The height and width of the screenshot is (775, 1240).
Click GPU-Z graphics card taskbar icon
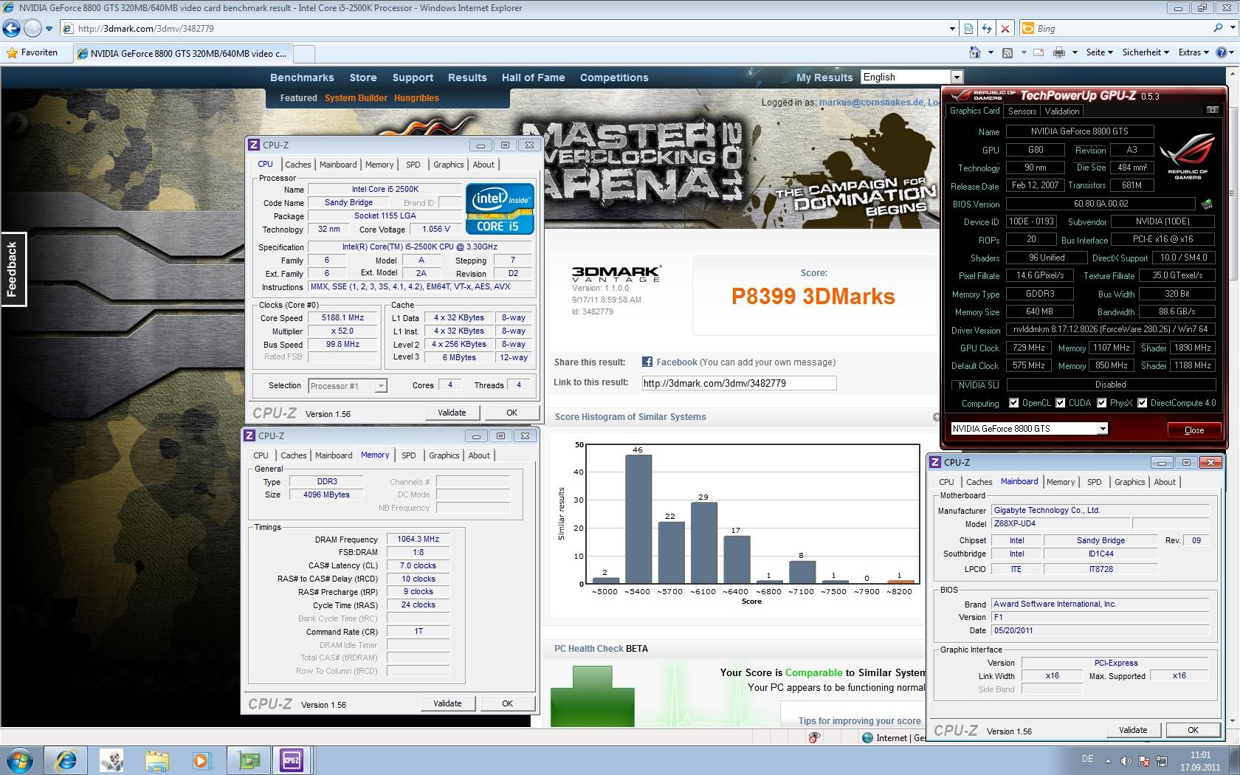point(249,759)
